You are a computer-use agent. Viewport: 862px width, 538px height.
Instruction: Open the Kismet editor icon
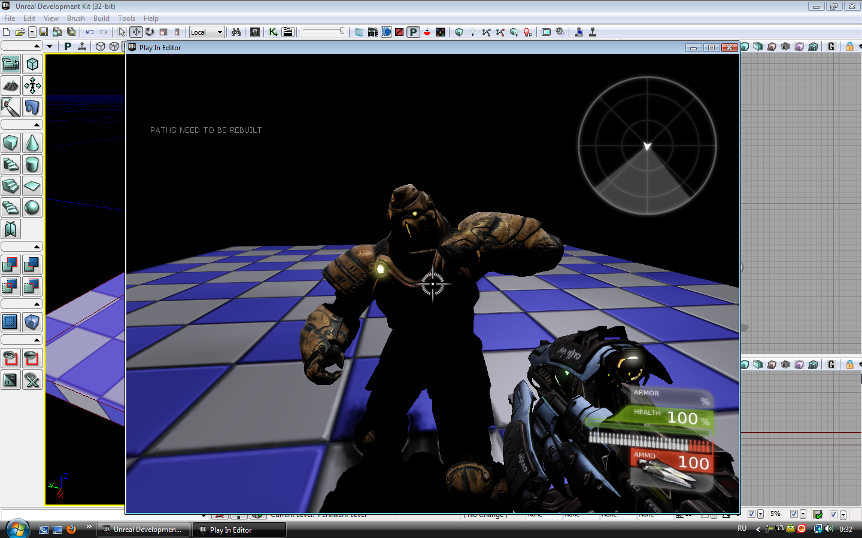point(274,32)
